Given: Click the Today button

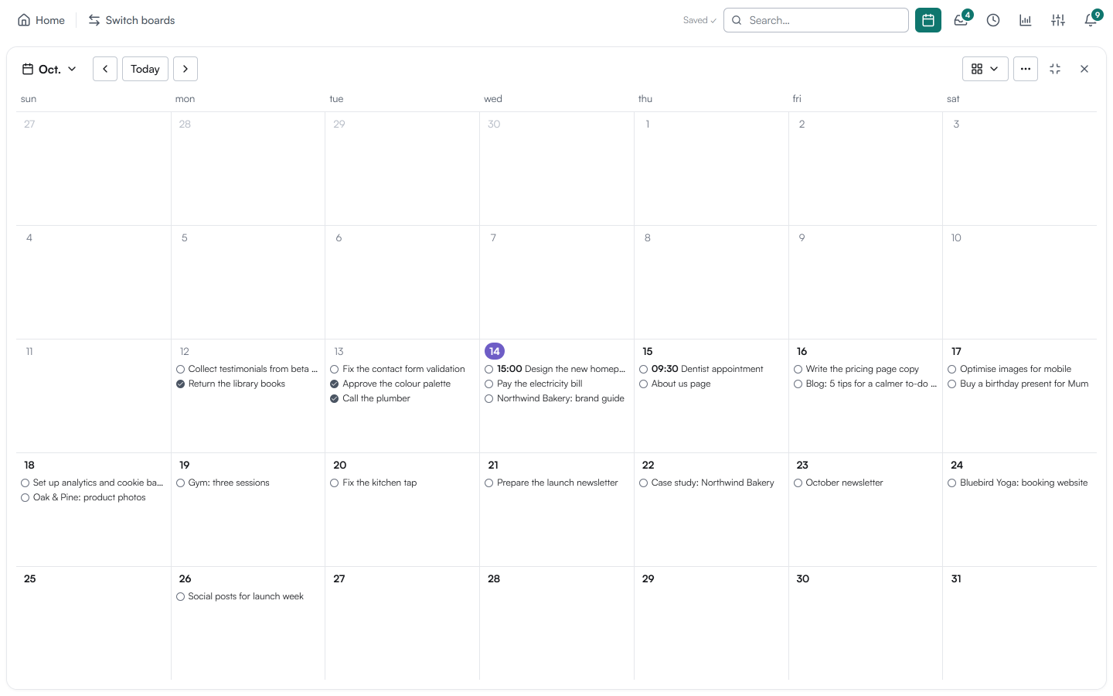Looking at the screenshot, I should pos(145,69).
